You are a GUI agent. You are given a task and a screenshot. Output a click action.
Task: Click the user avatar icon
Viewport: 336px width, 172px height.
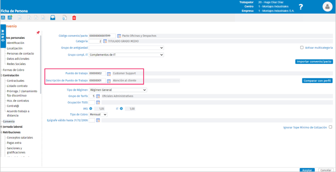(327, 7)
